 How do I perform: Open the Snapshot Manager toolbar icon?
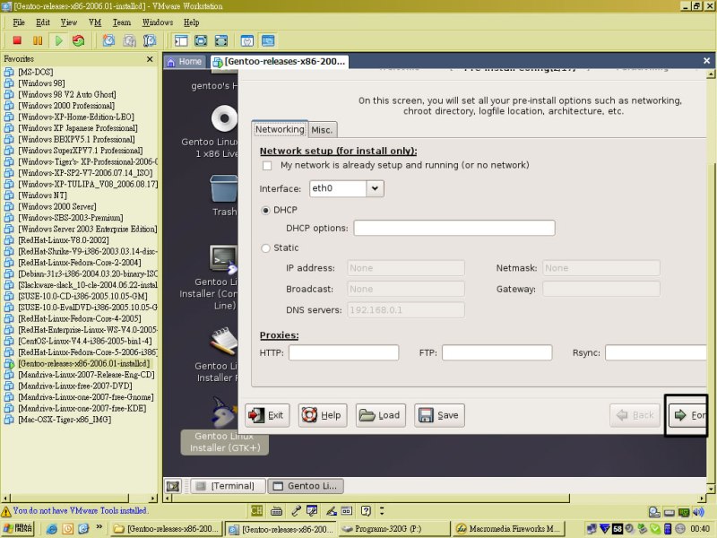[150, 40]
